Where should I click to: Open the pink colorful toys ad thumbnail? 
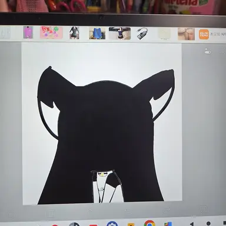coord(51,32)
